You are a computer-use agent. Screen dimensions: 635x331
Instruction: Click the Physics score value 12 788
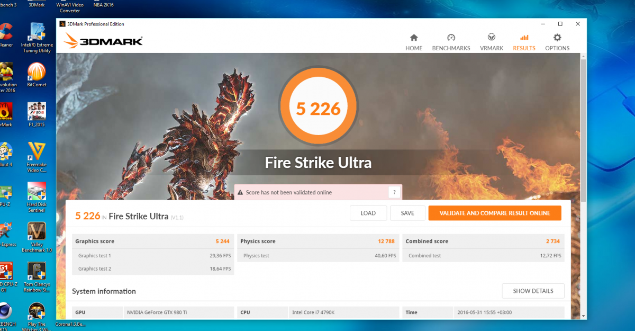[x=386, y=241]
